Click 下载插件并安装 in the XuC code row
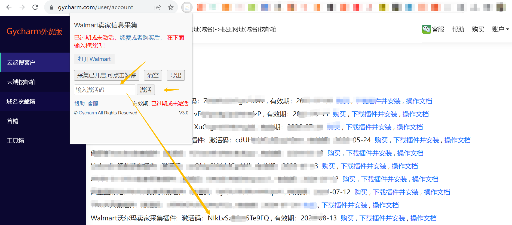Viewport: 512px width, 225px height. point(369,127)
